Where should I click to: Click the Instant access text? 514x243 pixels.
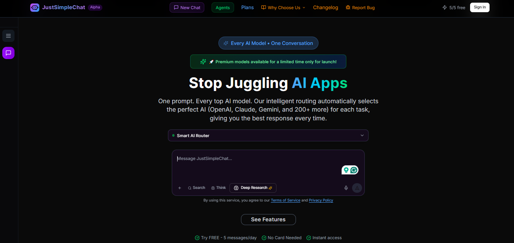point(327,238)
